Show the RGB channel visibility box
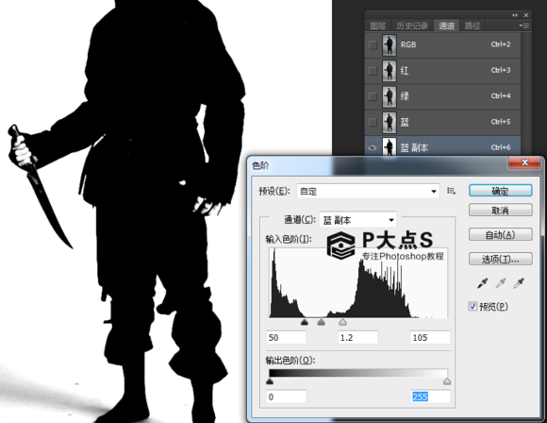Screen dimensions: 547x423 tap(373, 44)
